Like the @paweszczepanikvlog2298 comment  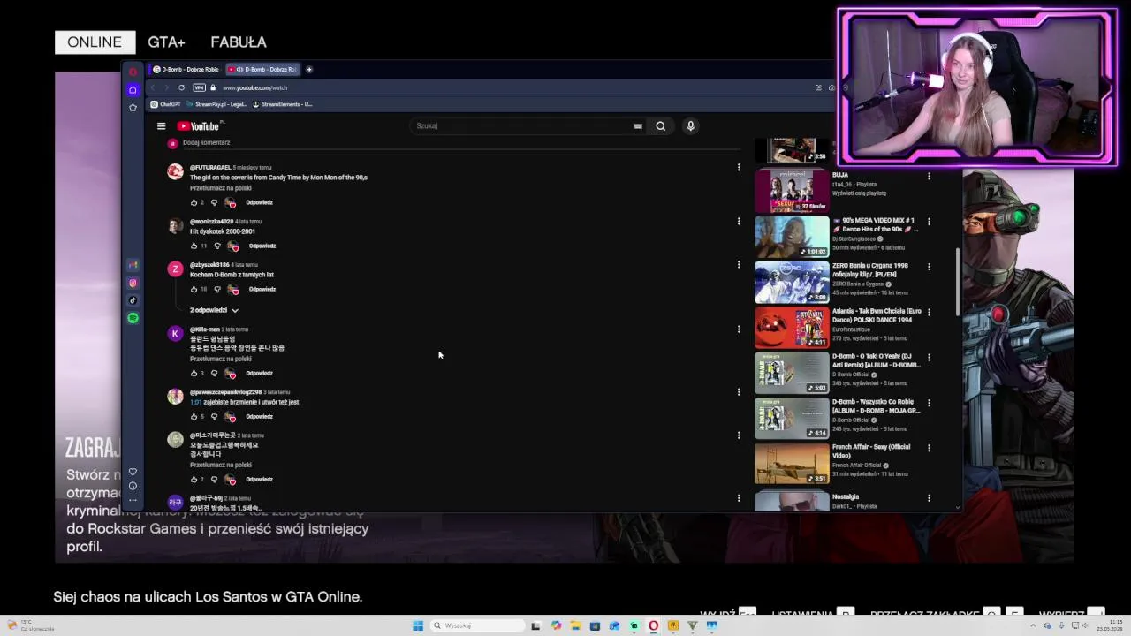pyautogui.click(x=194, y=416)
